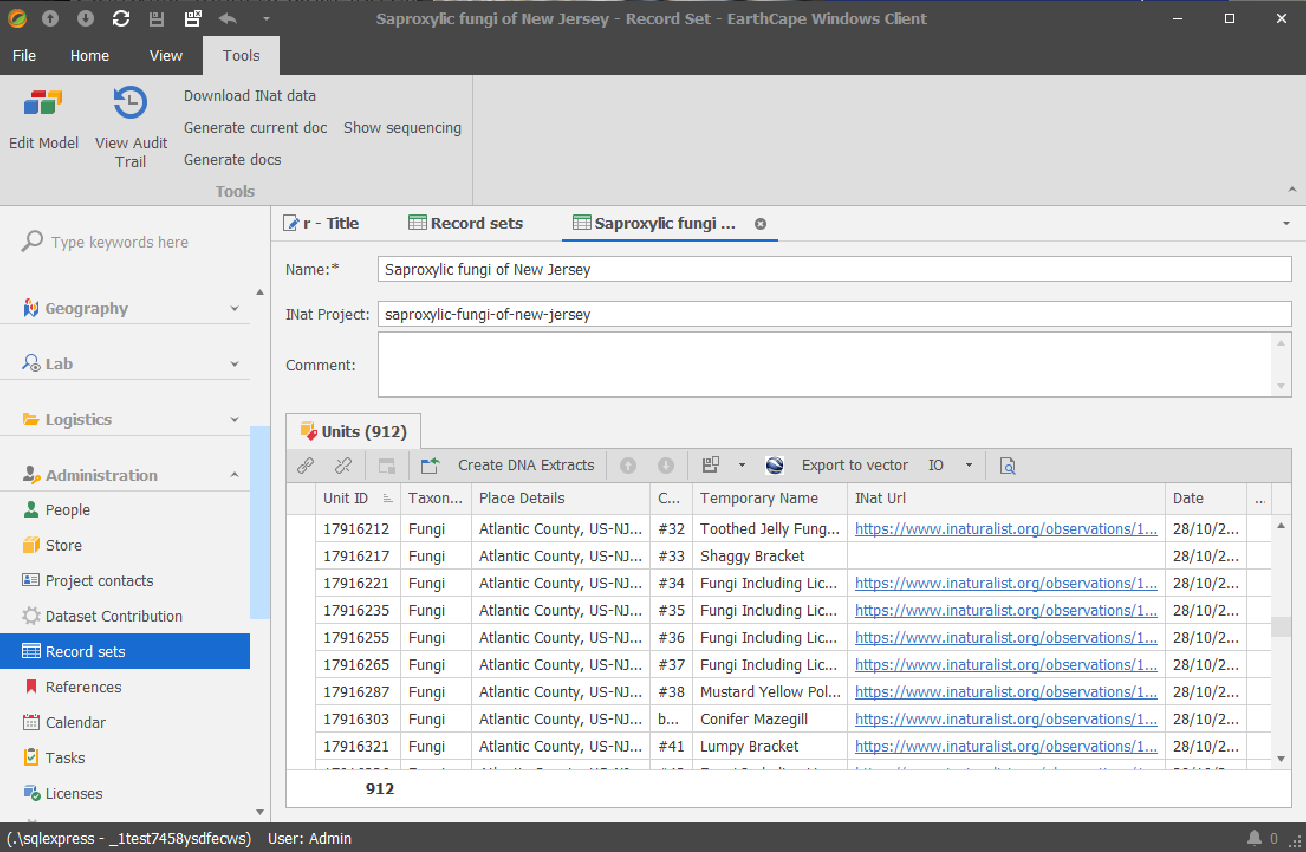Switch to the Record sets document tab
1306x852 pixels.
click(x=466, y=223)
